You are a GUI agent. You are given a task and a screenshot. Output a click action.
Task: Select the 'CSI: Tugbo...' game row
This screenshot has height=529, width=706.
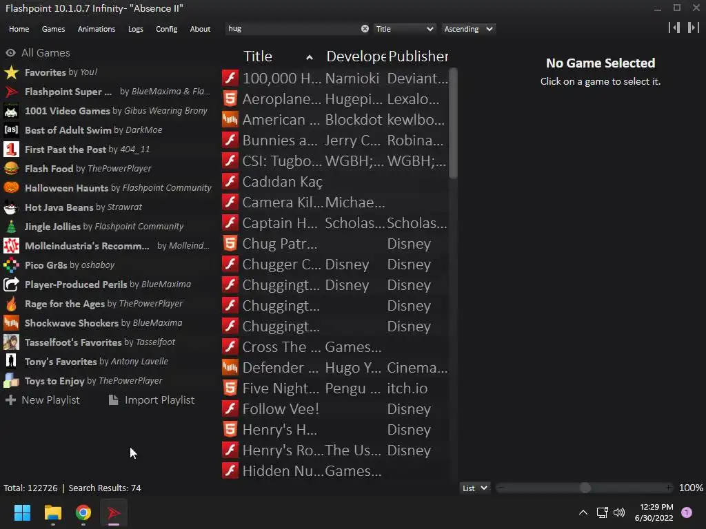335,160
